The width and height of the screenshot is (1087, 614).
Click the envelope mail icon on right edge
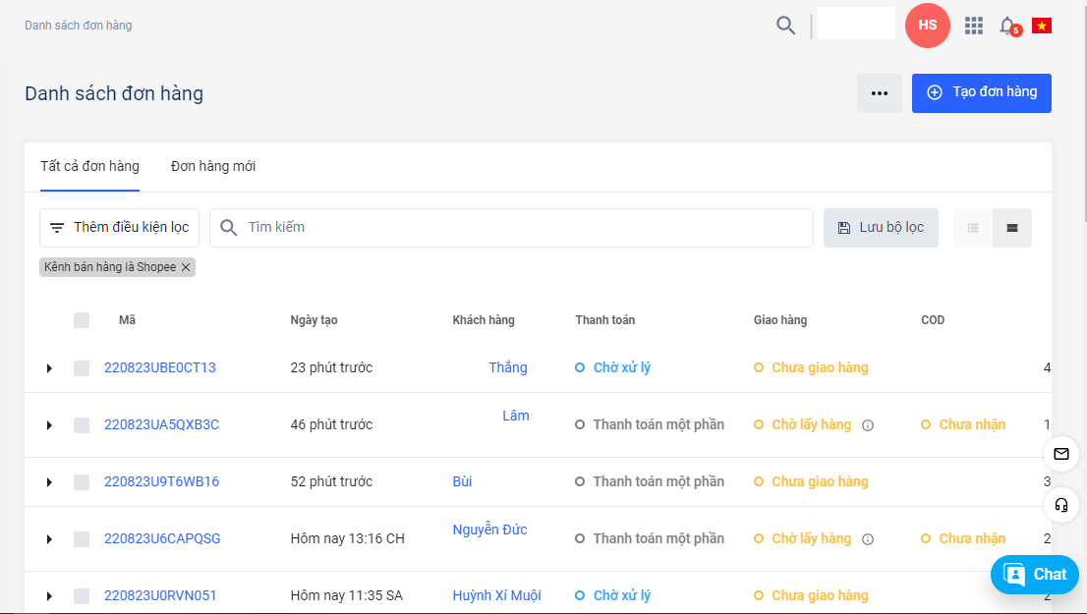click(x=1060, y=454)
